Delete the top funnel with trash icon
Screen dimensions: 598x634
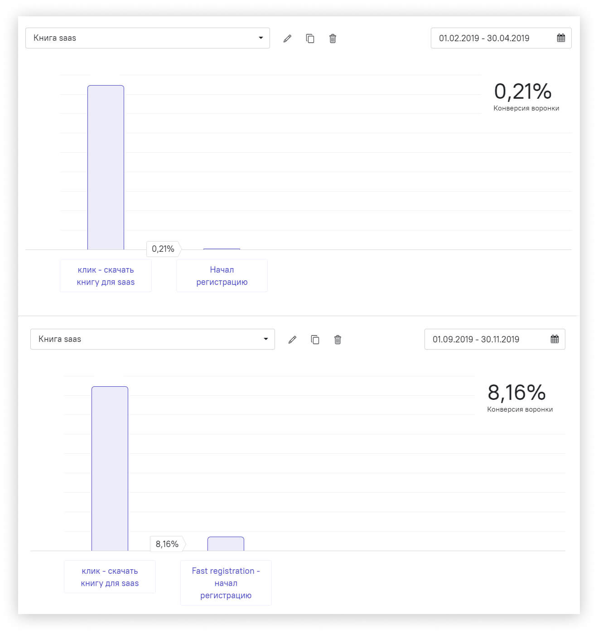pyautogui.click(x=333, y=38)
